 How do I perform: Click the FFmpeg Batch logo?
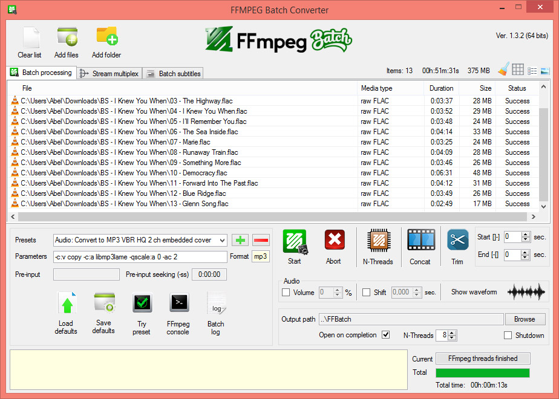pos(278,39)
